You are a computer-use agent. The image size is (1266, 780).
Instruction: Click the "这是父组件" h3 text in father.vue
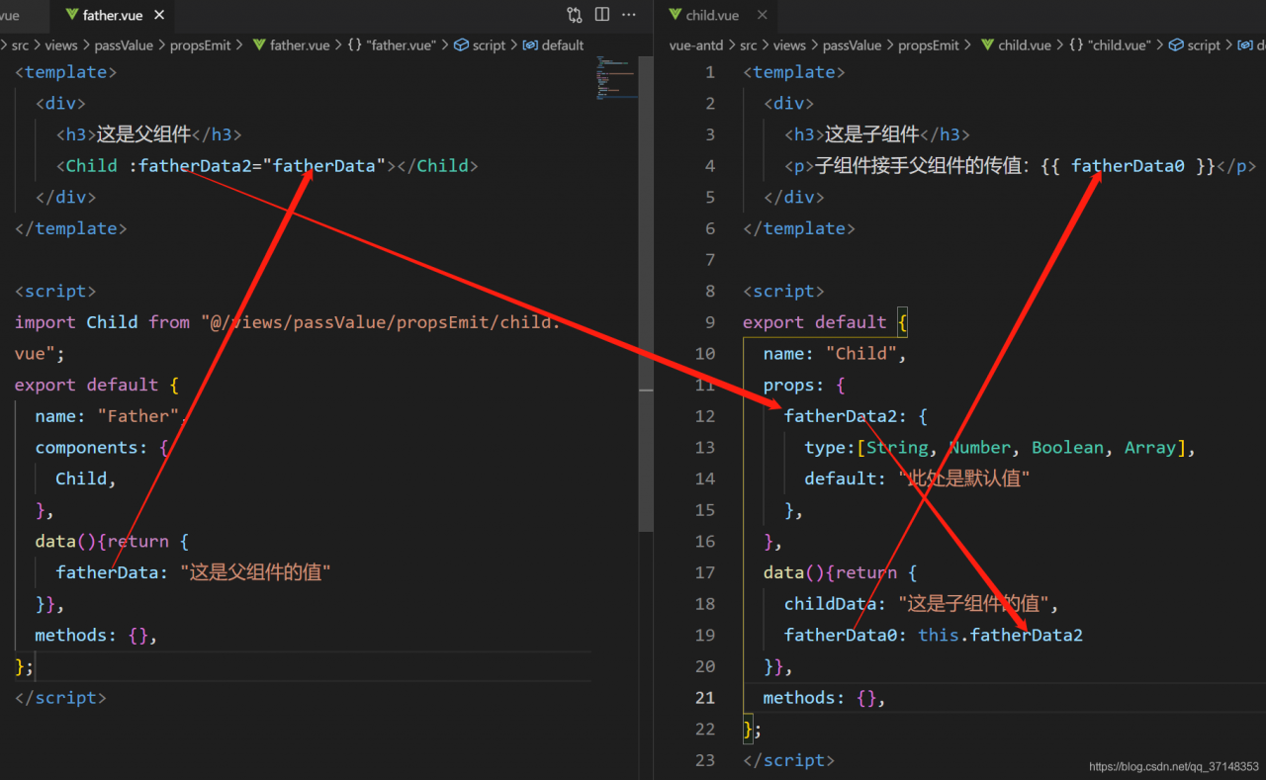(x=143, y=134)
